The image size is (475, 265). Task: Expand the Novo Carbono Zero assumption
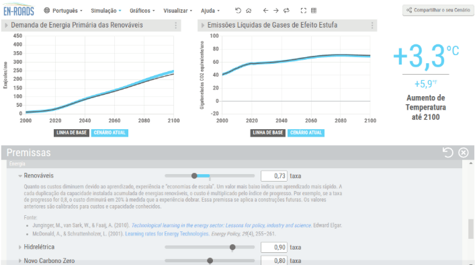click(20, 261)
